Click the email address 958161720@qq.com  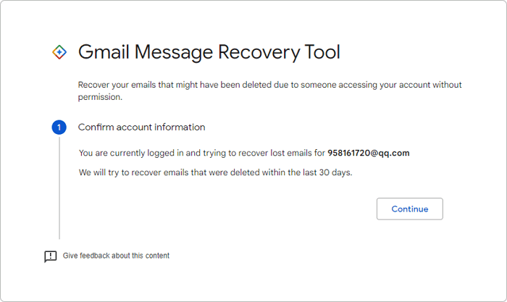pos(368,153)
